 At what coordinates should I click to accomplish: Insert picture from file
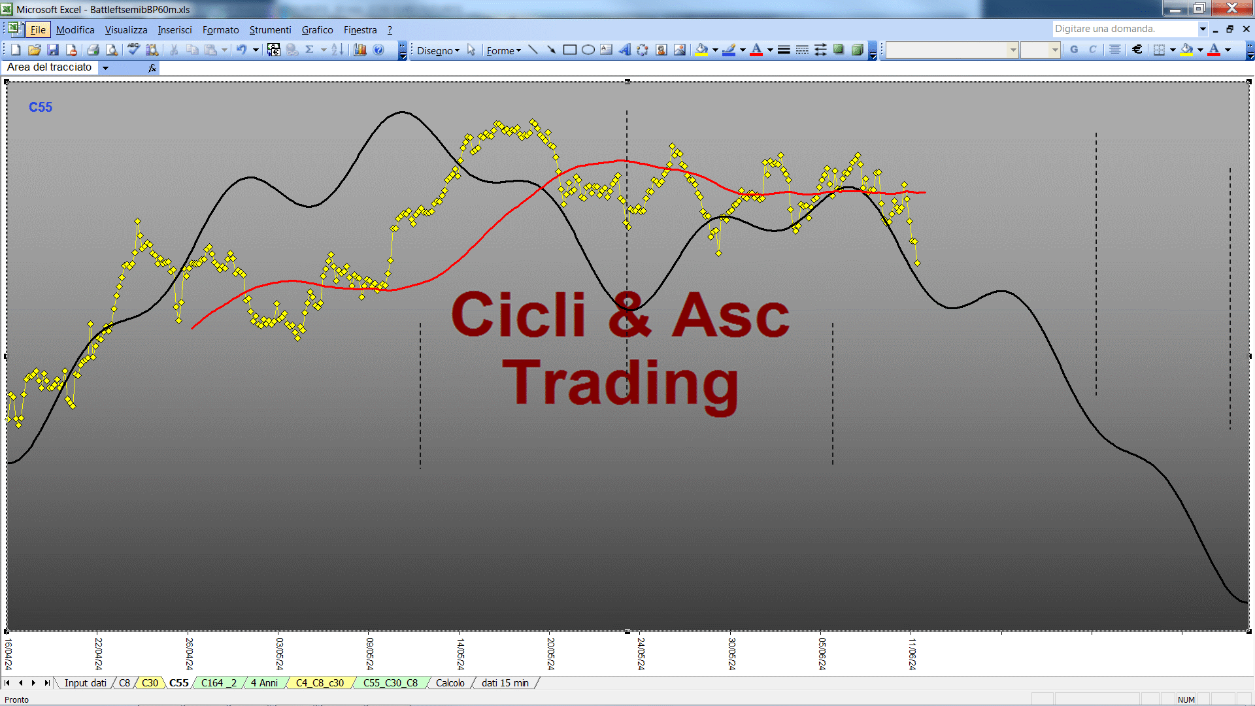680,50
